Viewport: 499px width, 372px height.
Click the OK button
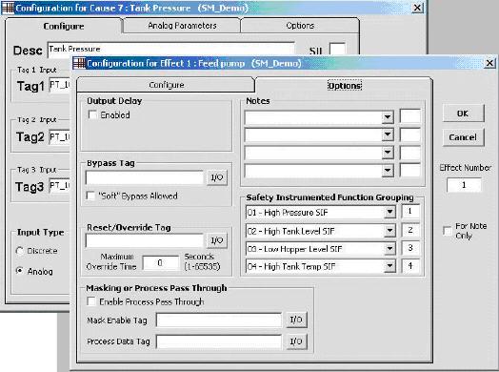tap(463, 114)
